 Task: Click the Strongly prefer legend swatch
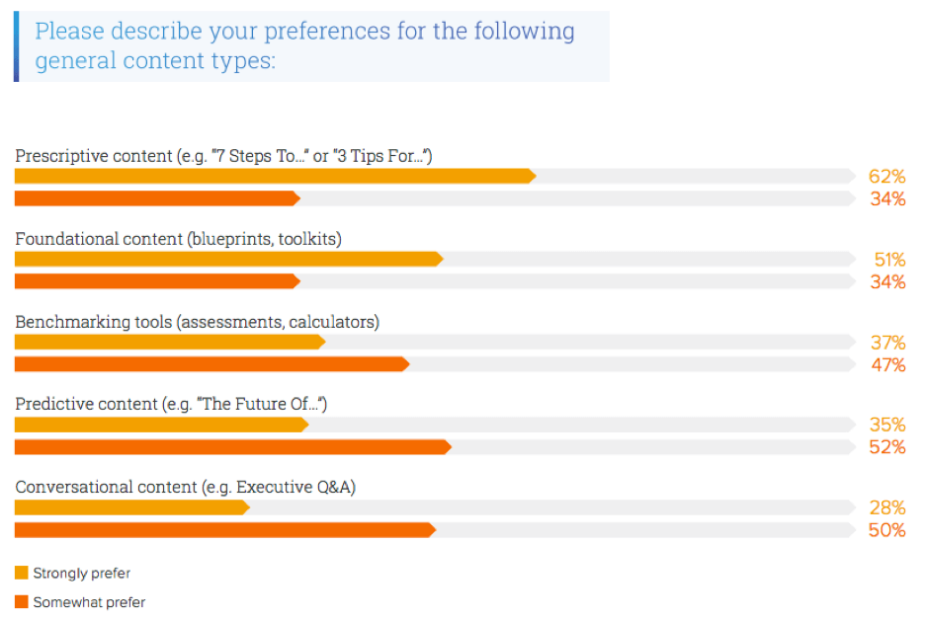click(x=22, y=573)
